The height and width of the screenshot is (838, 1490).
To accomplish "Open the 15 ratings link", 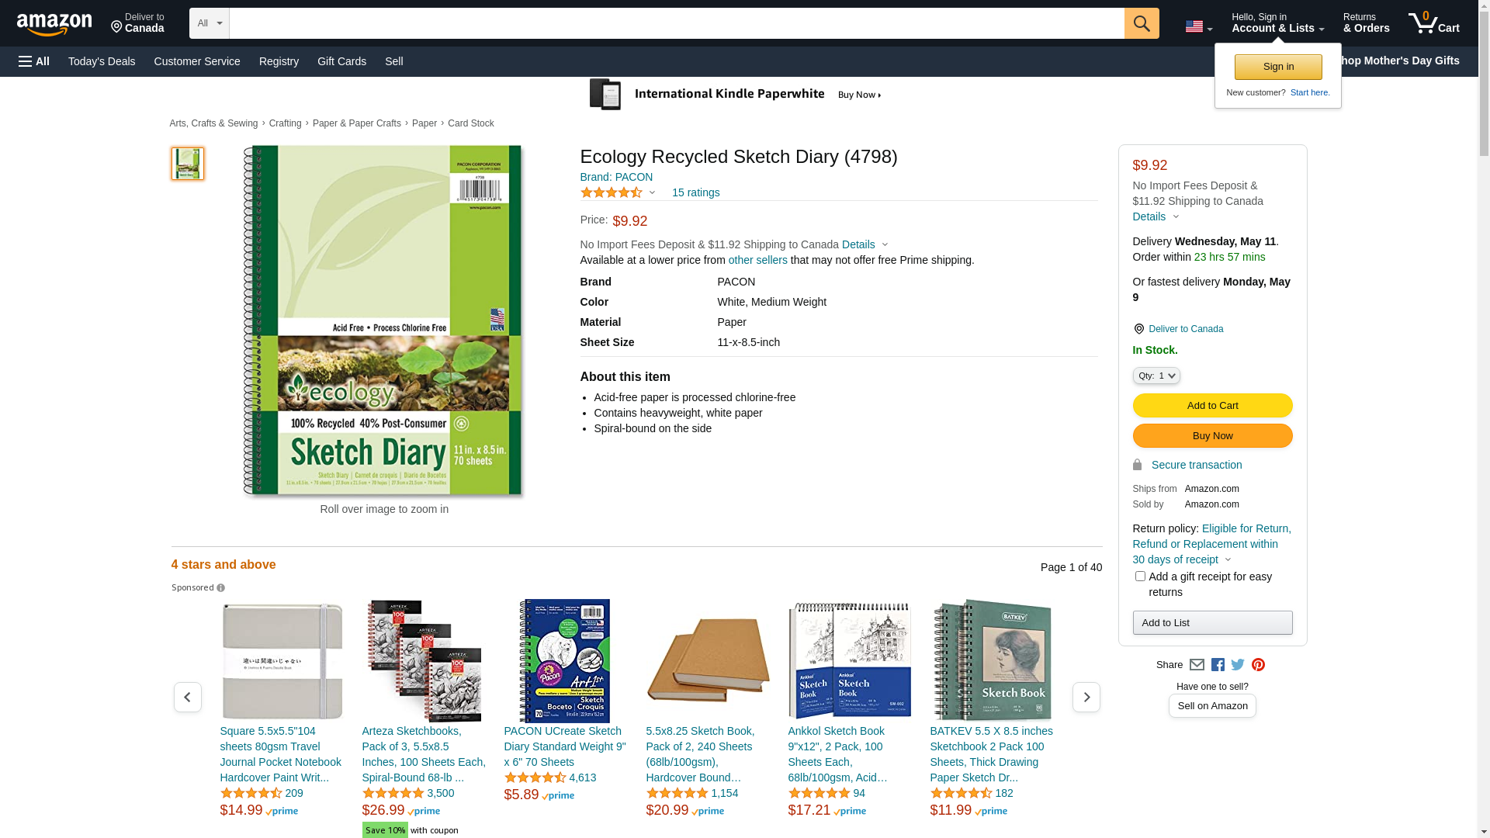I will point(695,192).
